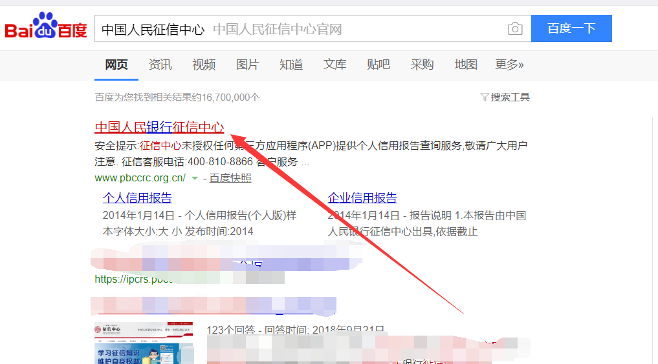658x364 pixels.
Task: Open the 图片 tab
Action: (x=247, y=65)
